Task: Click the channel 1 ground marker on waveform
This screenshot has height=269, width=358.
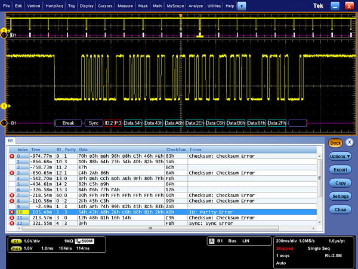Action: coord(5,106)
